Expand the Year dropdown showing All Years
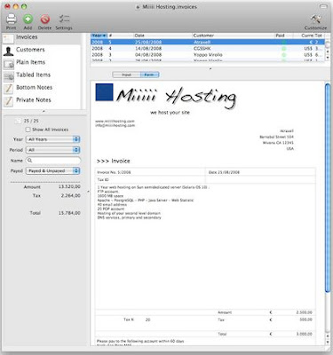The height and width of the screenshot is (355, 333). 52,139
